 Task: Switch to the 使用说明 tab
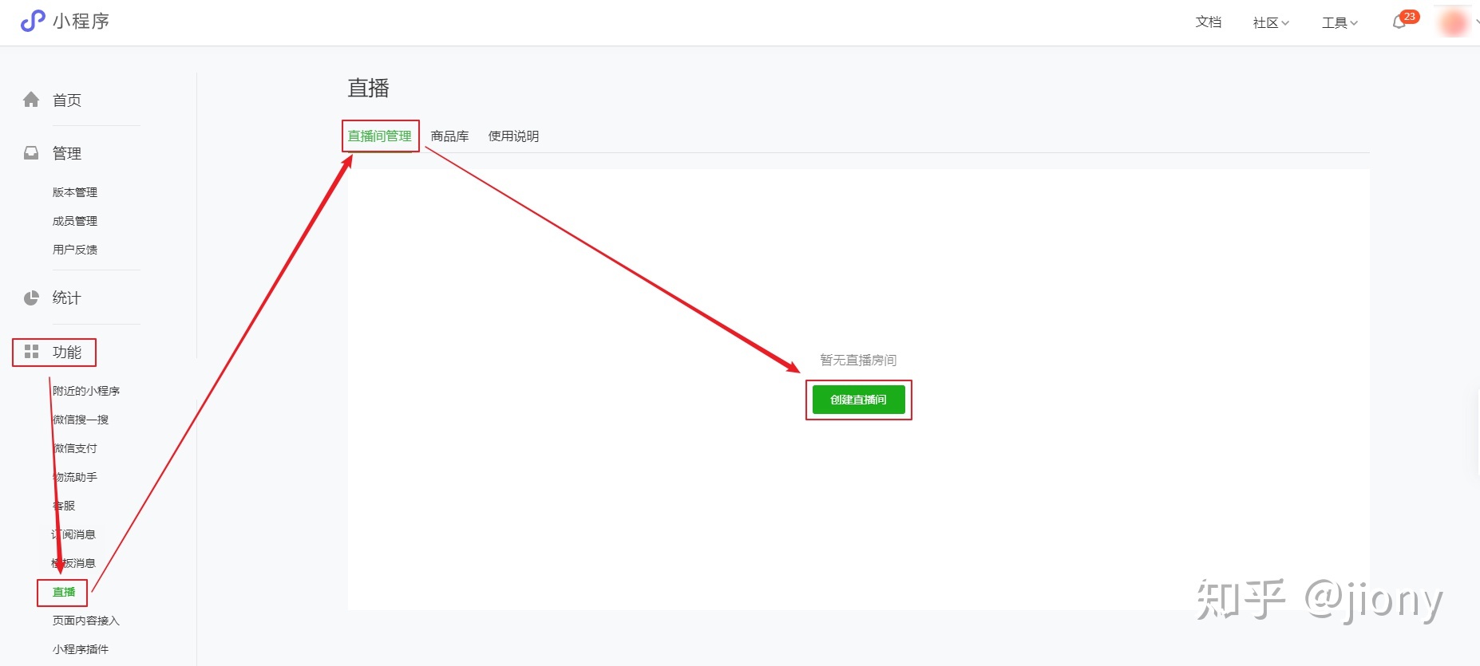[513, 136]
